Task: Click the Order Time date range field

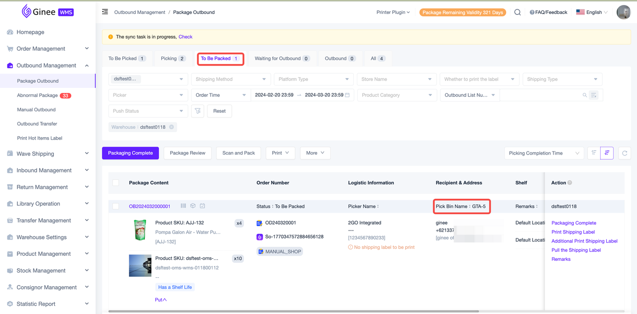Action: (x=302, y=95)
